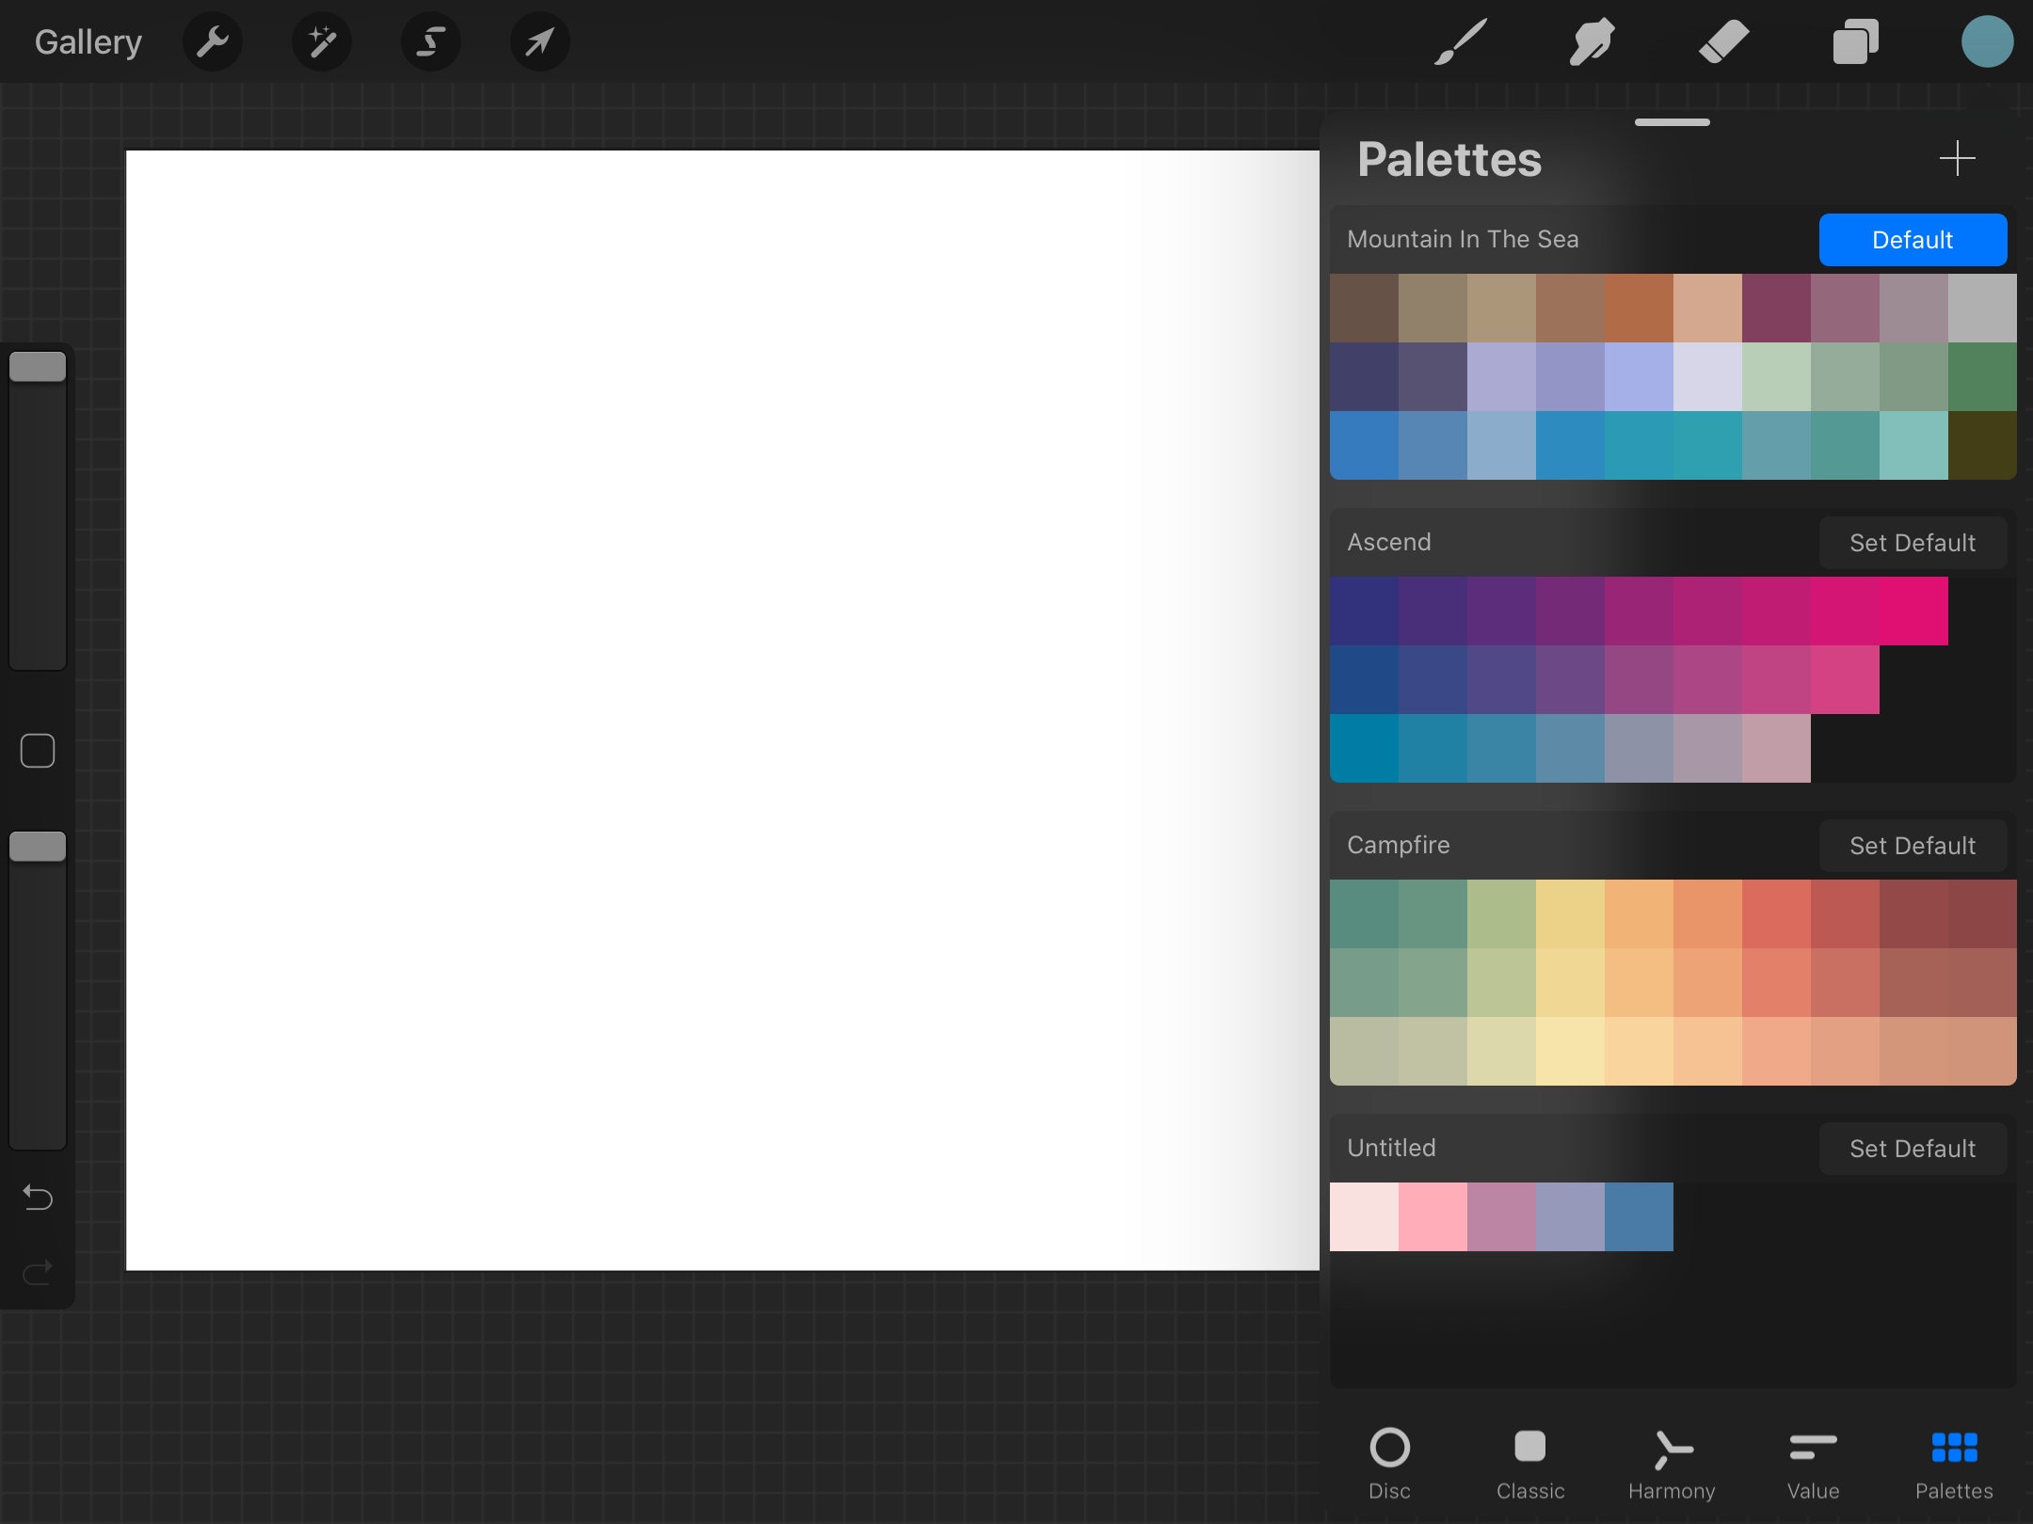2033x1524 pixels.
Task: Tap the sidebar modify square button
Action: [37, 750]
